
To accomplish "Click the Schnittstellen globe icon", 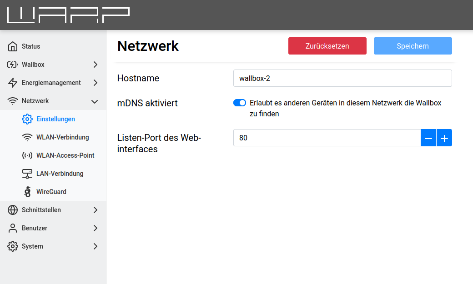I will 13,210.
